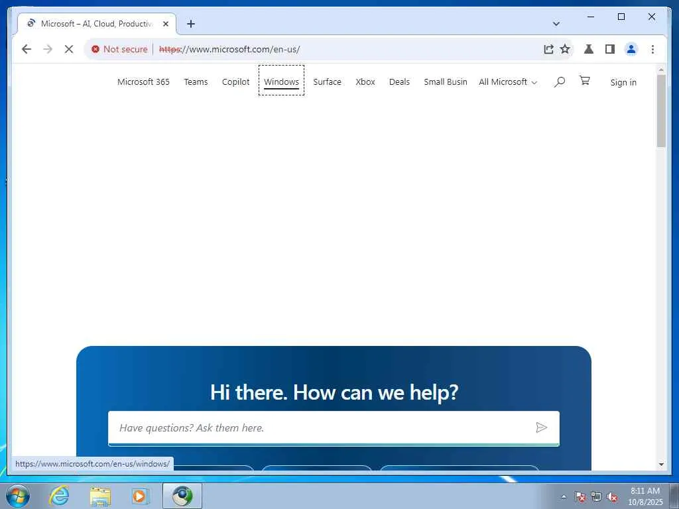Open the Surface nav link
Screen dimensions: 679x509
[x=328, y=82]
